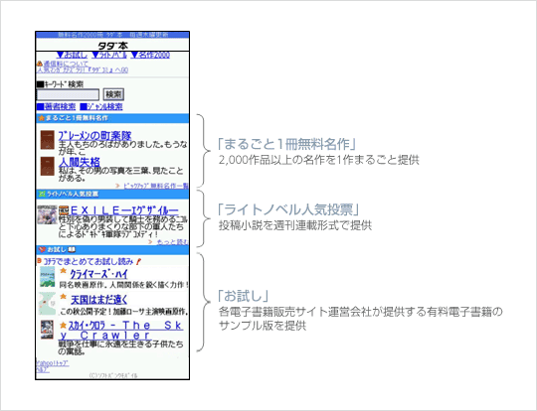
Task: Click book icon after お試し header
Action: (72, 249)
